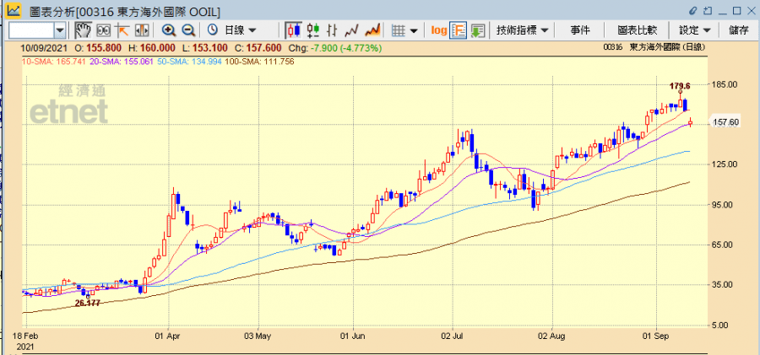Toggle log scale on chart
Viewport: 760px width, 355px height.
click(439, 30)
